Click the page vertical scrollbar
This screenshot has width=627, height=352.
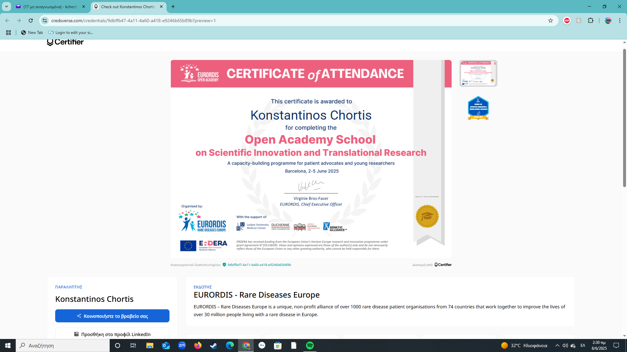tap(624, 117)
